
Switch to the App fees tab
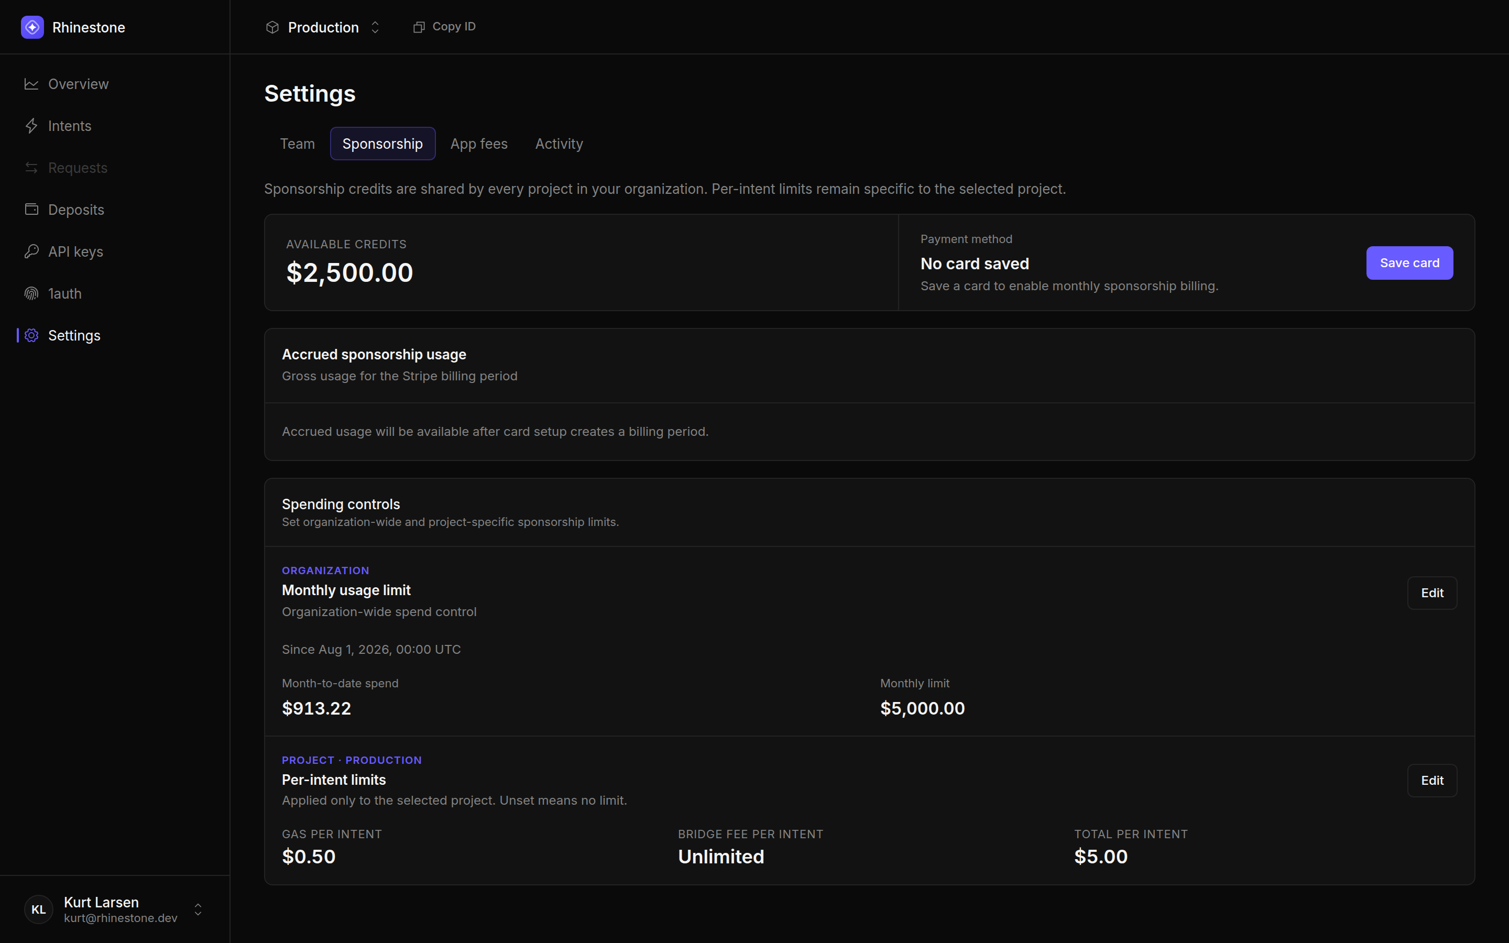(x=479, y=144)
